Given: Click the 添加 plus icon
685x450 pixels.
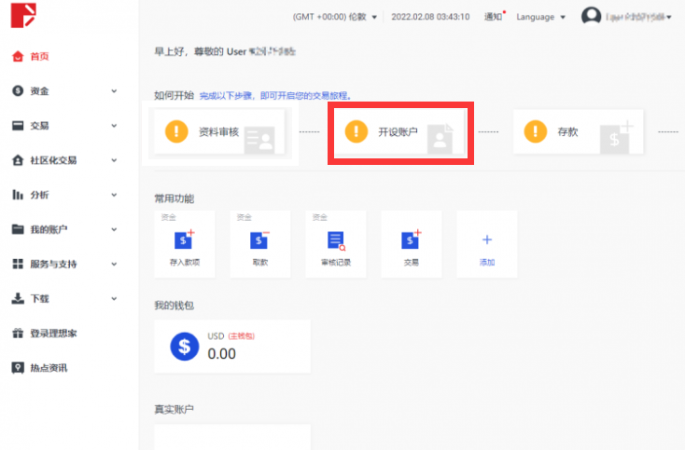Looking at the screenshot, I should tap(486, 240).
